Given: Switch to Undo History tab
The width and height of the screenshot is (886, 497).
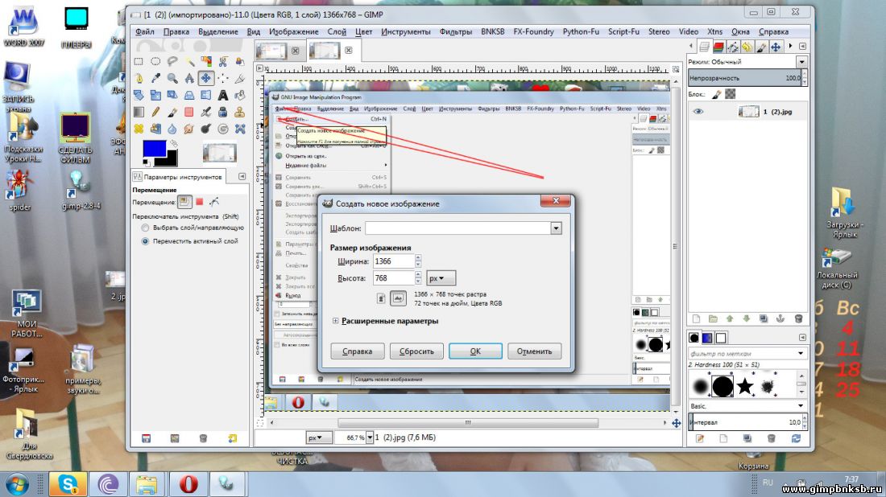Looking at the screenshot, I should click(747, 47).
